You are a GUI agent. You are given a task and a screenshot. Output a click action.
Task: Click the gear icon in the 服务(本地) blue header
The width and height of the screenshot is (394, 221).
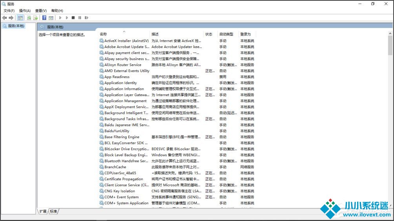click(x=42, y=27)
